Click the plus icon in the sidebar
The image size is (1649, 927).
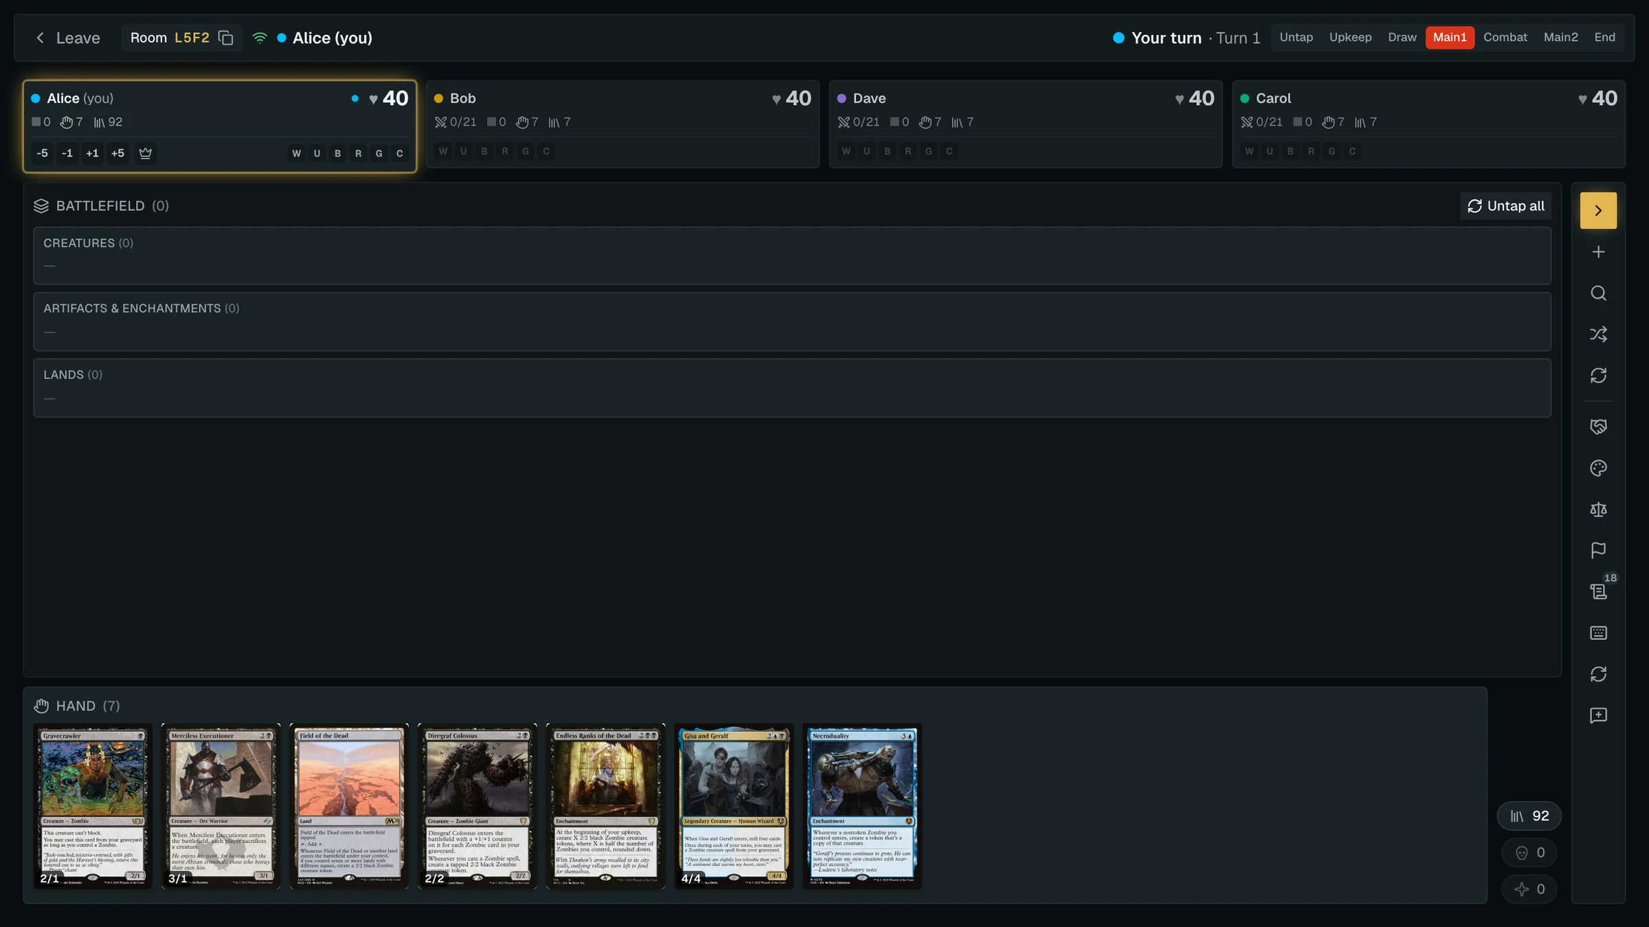(1597, 252)
